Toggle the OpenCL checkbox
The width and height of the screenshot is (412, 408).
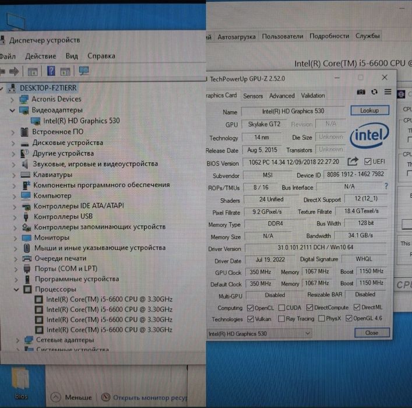pos(250,308)
